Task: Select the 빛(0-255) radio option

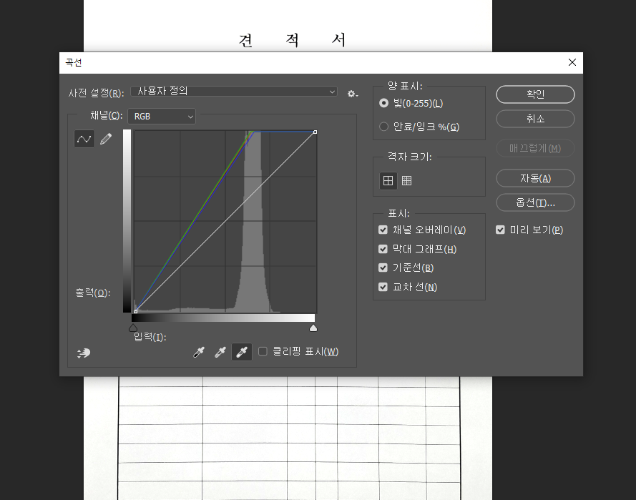Action: (x=383, y=103)
